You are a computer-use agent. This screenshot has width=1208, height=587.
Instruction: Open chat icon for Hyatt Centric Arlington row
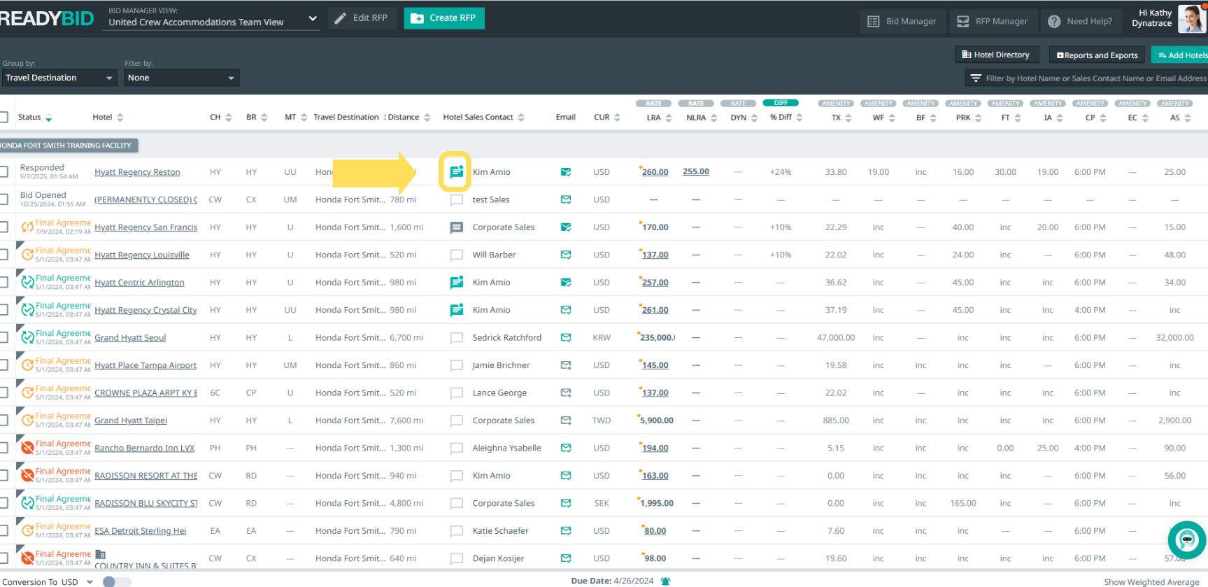[456, 283]
